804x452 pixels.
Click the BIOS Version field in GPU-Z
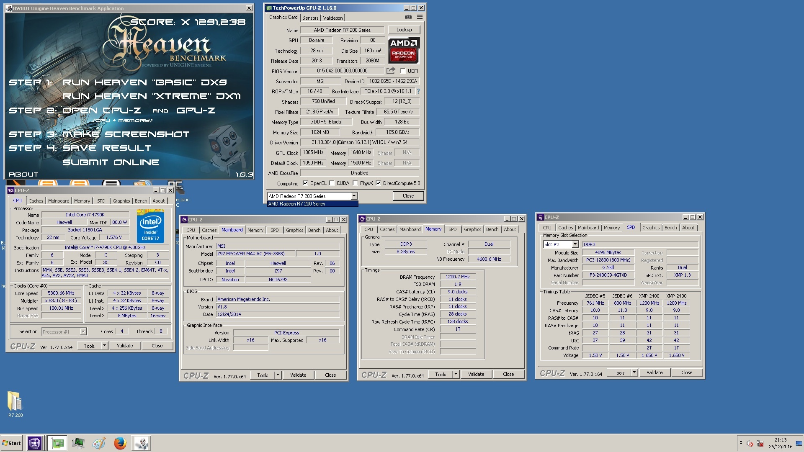coord(342,71)
